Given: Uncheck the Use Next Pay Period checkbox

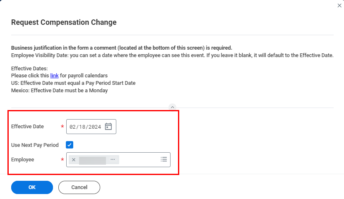Looking at the screenshot, I should (70, 145).
